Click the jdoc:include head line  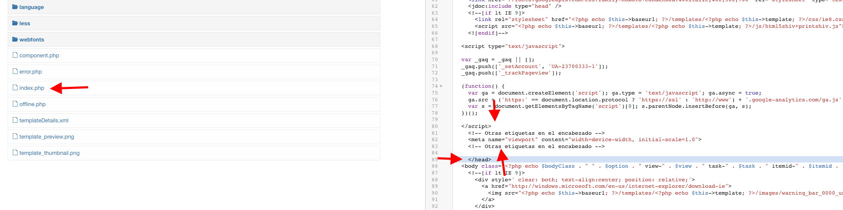(515, 6)
